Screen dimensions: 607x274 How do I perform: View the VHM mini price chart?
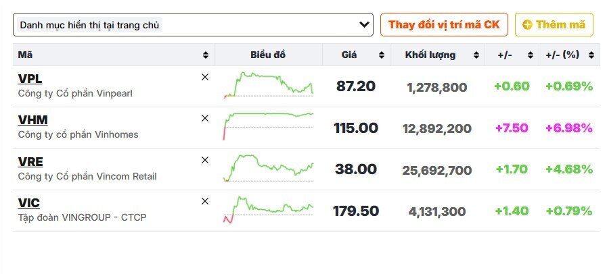coord(268,126)
